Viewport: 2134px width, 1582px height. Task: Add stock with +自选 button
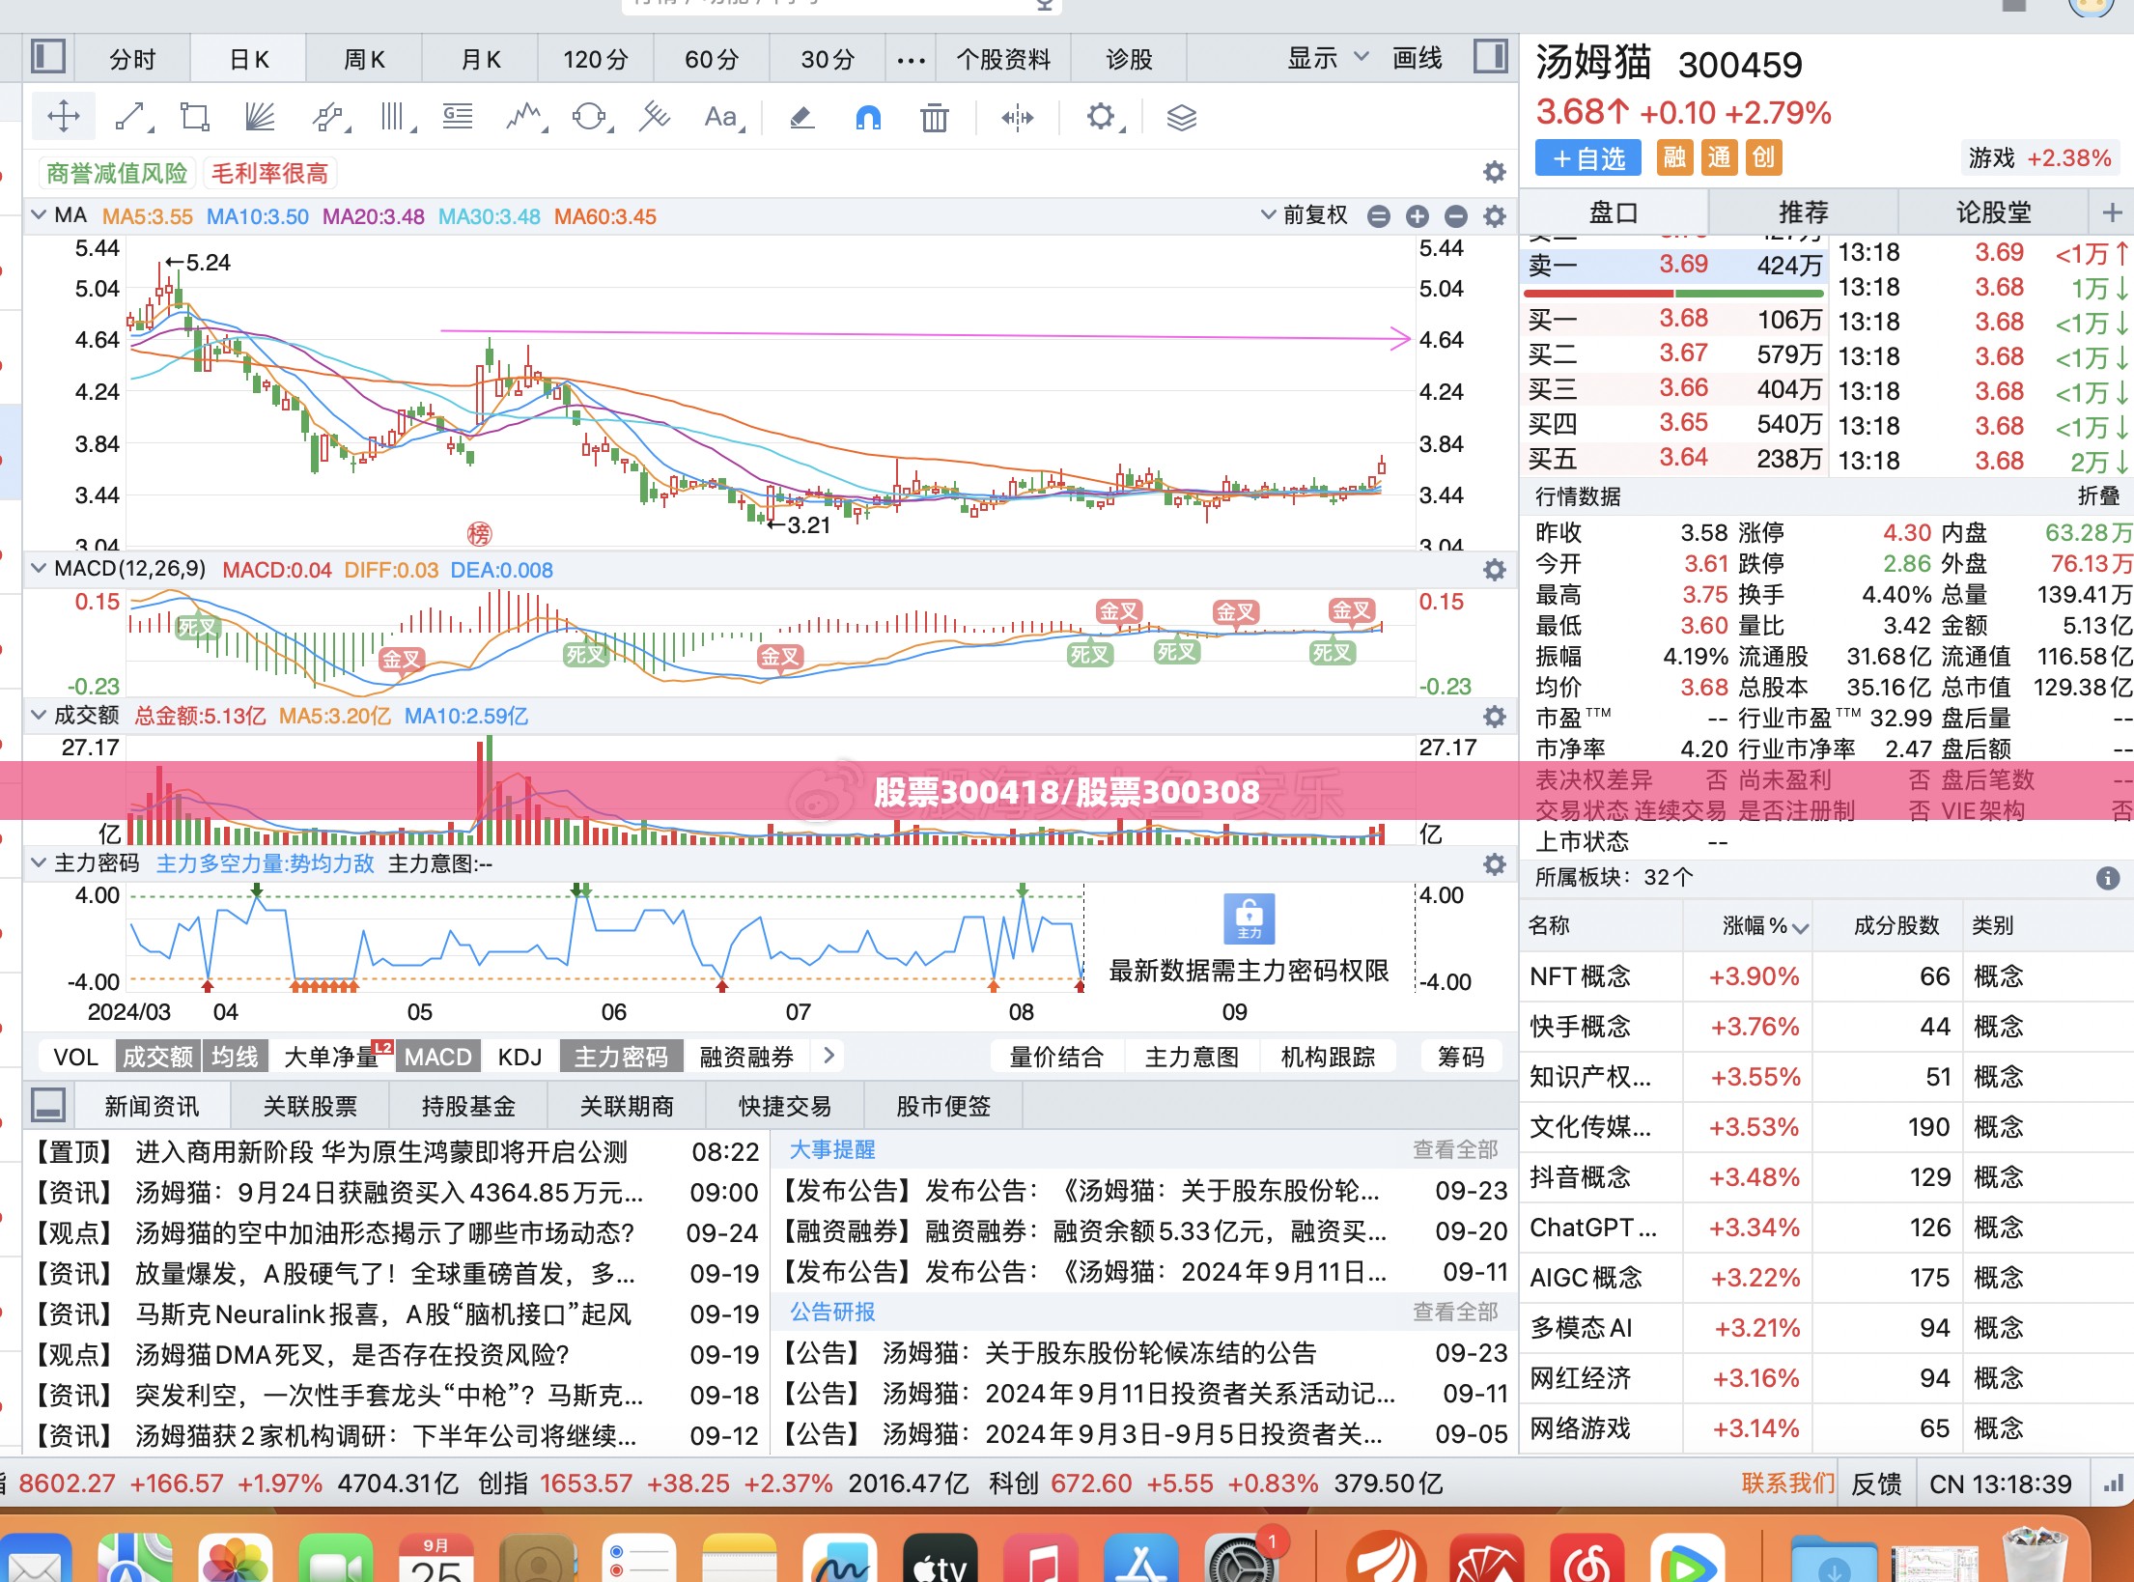[x=1588, y=157]
